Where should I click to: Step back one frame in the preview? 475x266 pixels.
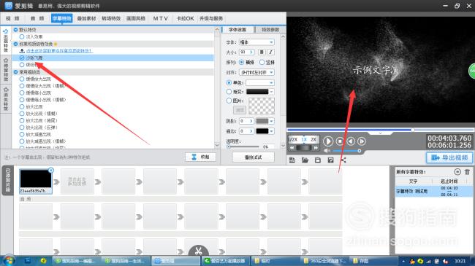click(x=351, y=141)
